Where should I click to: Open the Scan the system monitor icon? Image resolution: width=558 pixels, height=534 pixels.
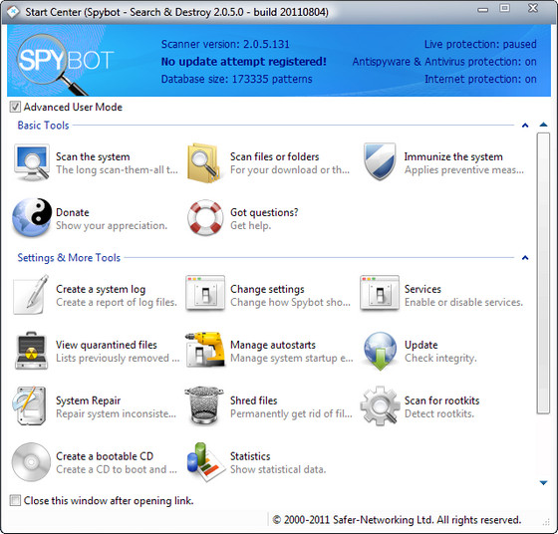click(31, 162)
